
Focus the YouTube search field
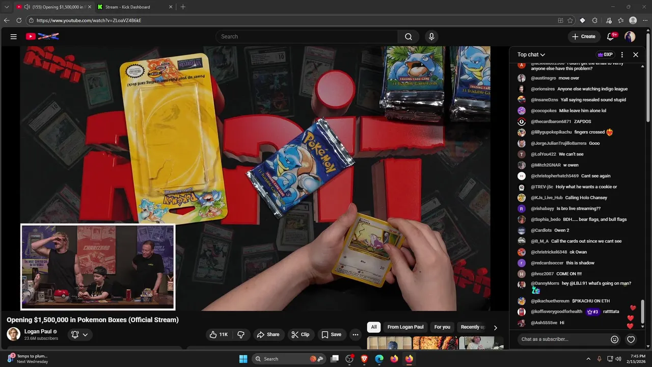(x=307, y=36)
